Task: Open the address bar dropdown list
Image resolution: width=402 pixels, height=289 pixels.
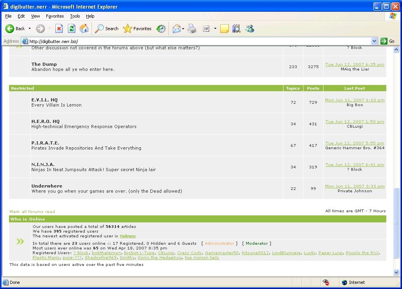Action: pyautogui.click(x=374, y=41)
